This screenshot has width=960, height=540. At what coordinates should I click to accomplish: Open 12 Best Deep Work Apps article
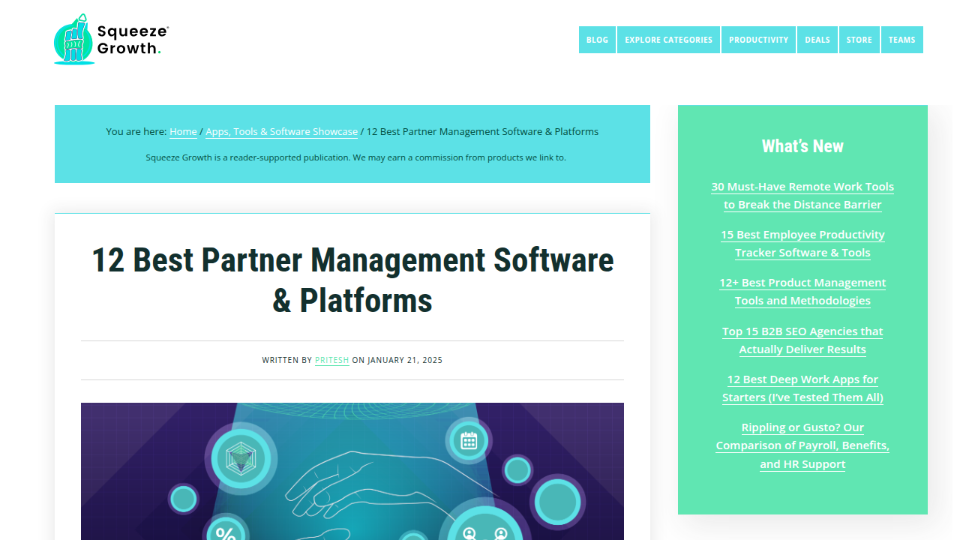click(x=802, y=388)
